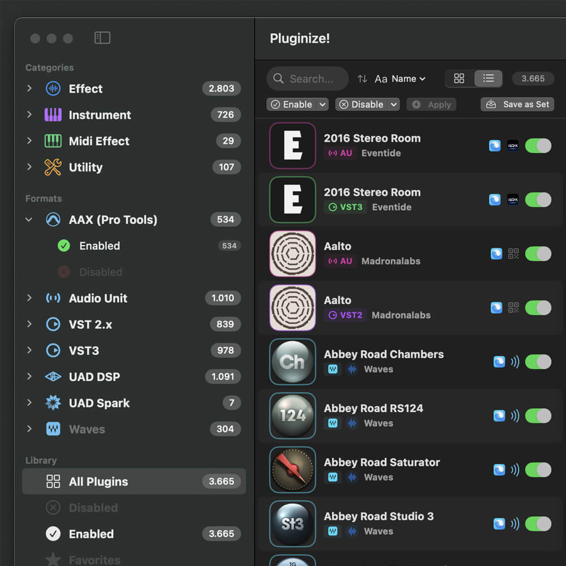Select the UAD Spark format row
The width and height of the screenshot is (566, 566).
(x=134, y=403)
